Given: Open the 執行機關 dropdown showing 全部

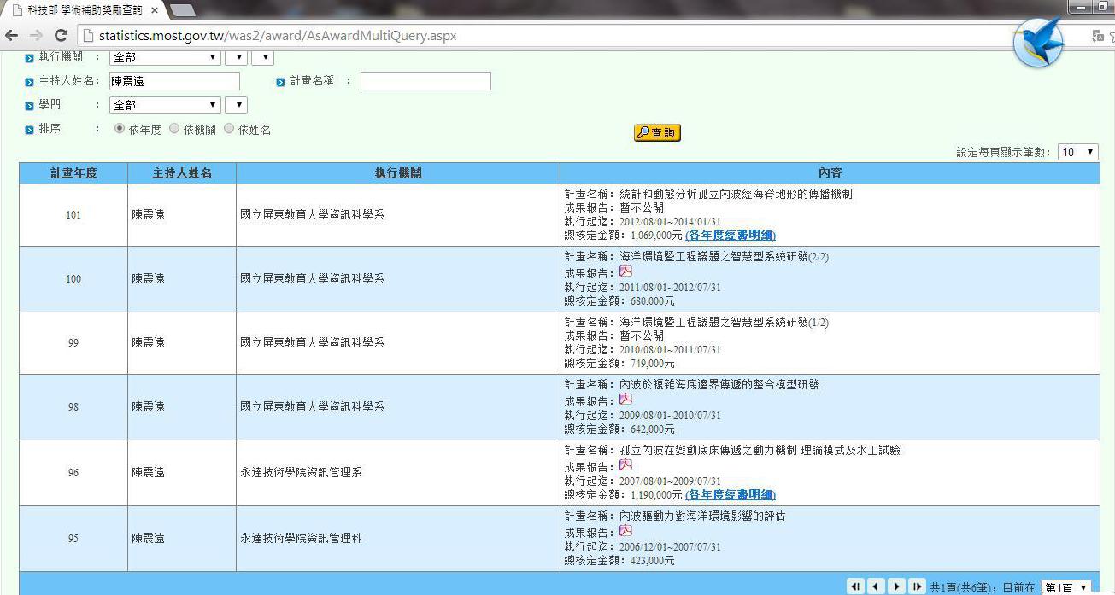Looking at the screenshot, I should pos(165,57).
